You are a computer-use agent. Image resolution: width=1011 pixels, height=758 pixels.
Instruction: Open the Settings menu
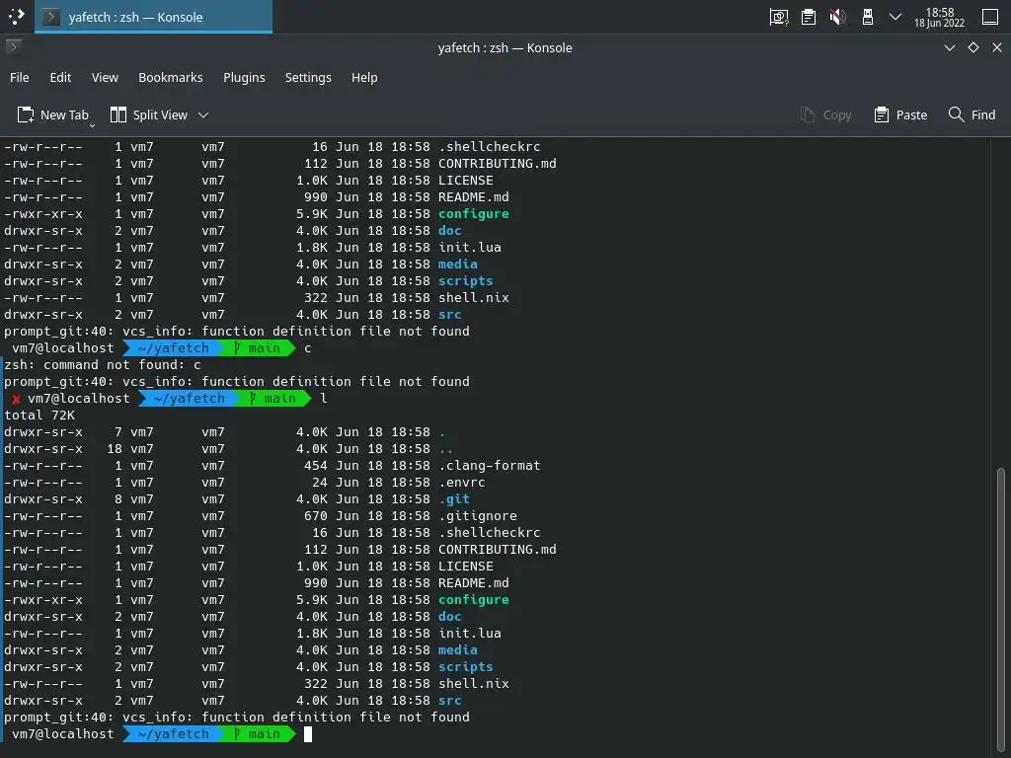pos(308,77)
